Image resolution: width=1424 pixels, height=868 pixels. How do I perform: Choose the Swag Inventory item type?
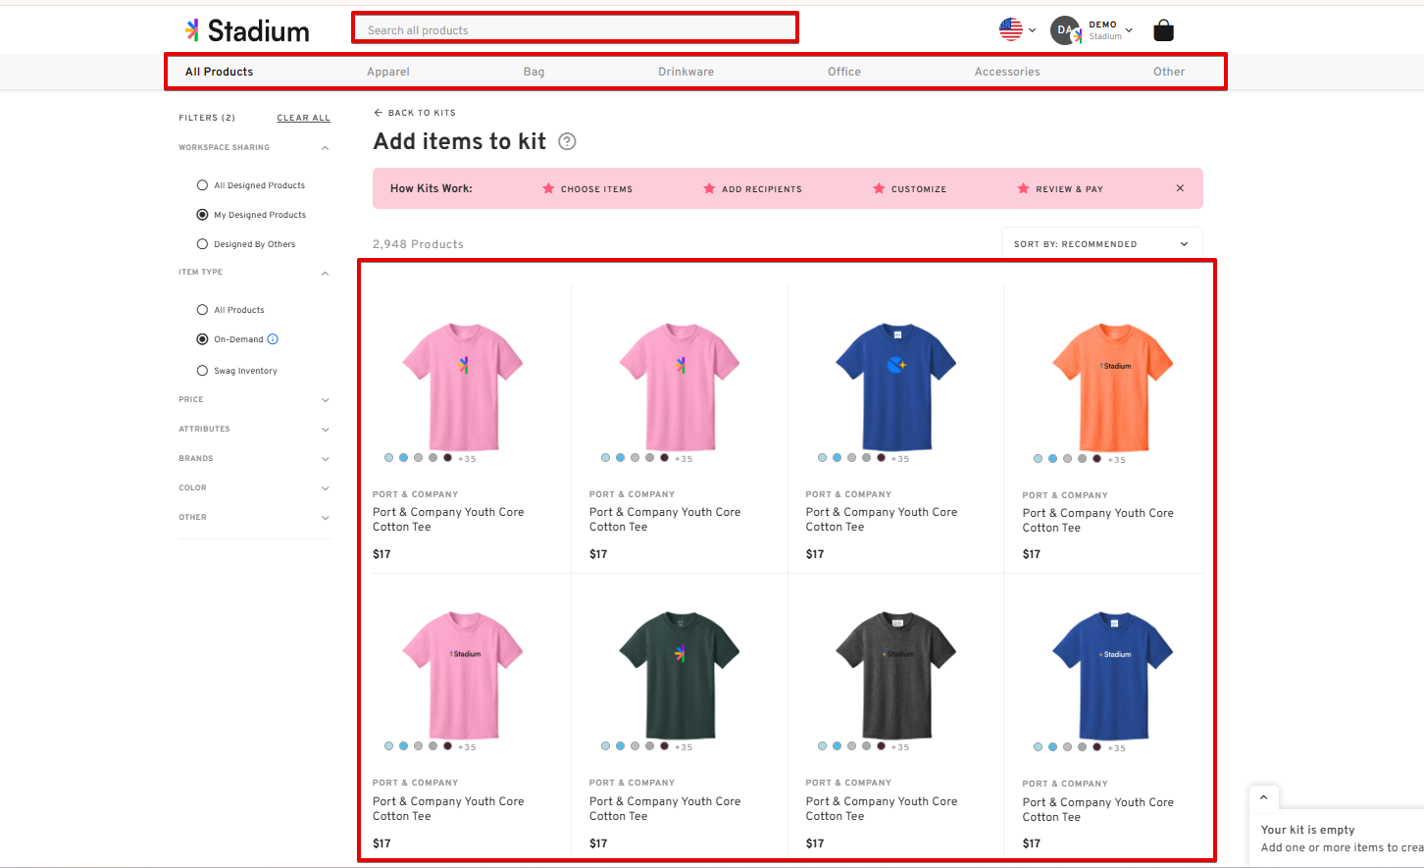point(202,371)
